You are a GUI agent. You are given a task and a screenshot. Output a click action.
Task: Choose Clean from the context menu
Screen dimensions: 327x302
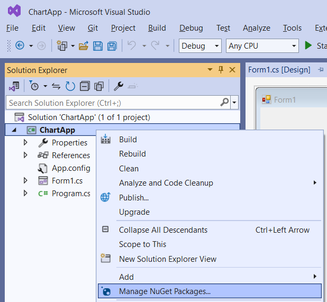pyautogui.click(x=210, y=168)
